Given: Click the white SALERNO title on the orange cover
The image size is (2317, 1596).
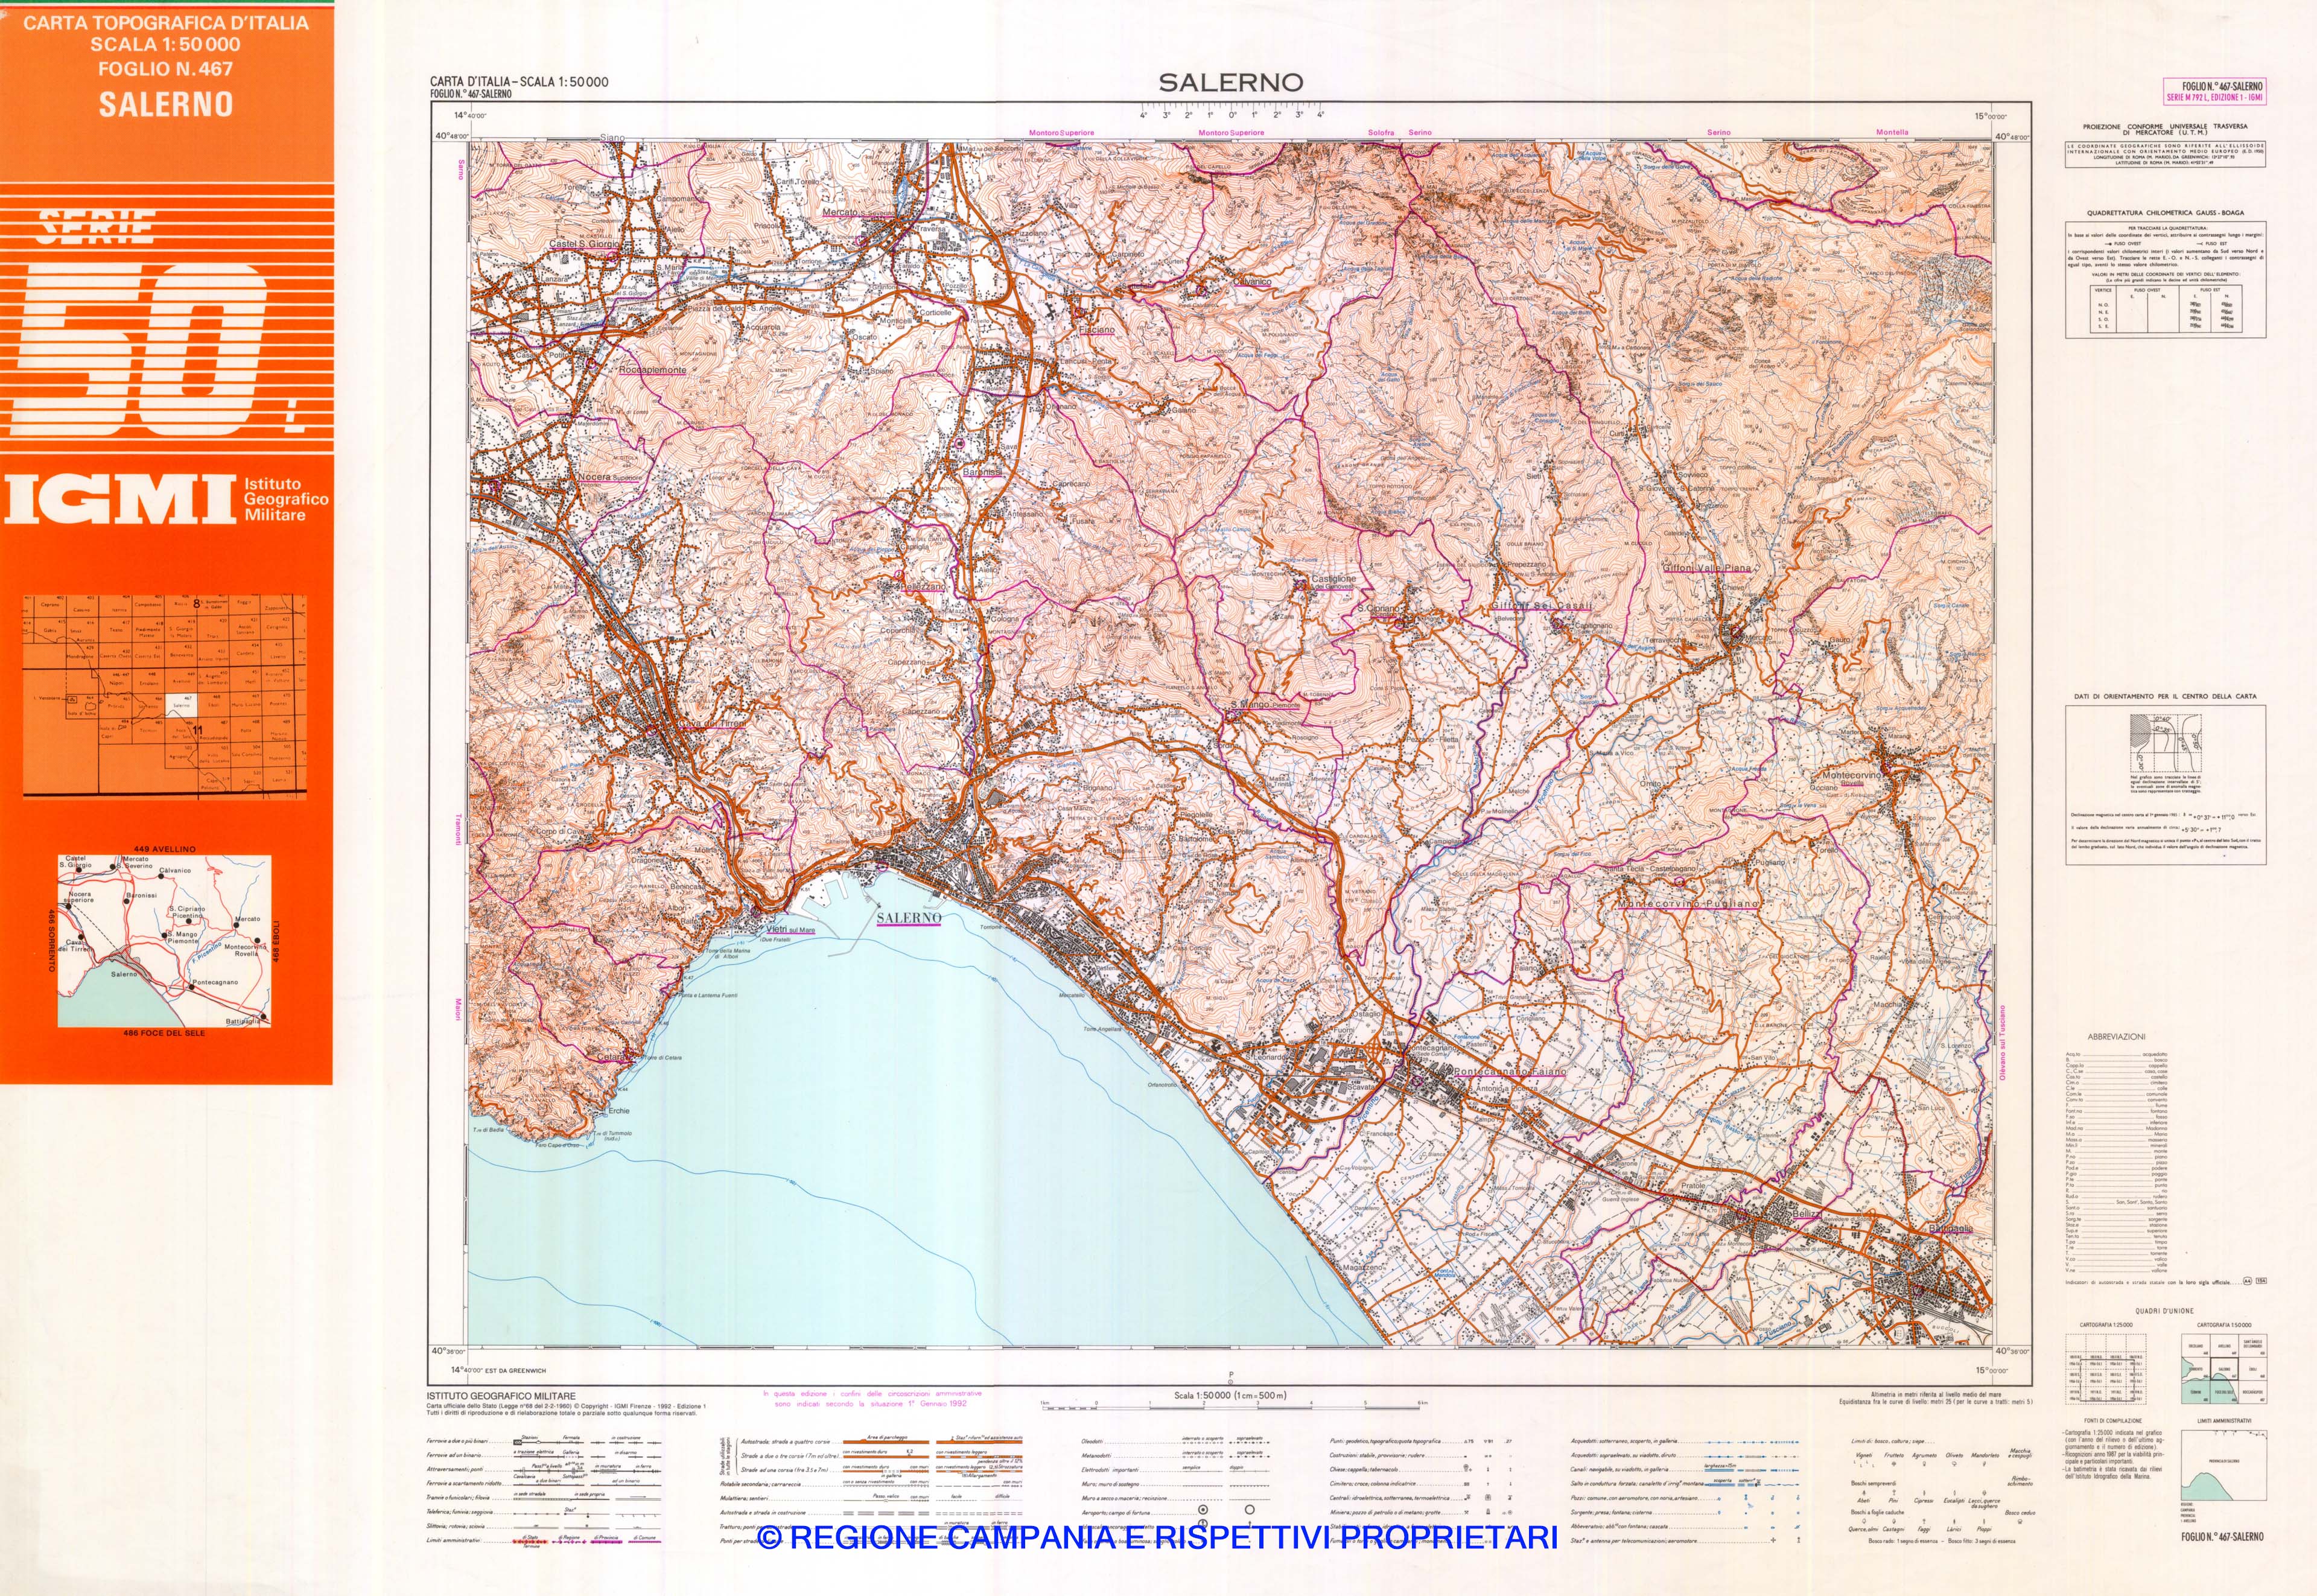Looking at the screenshot, I should pos(166,104).
